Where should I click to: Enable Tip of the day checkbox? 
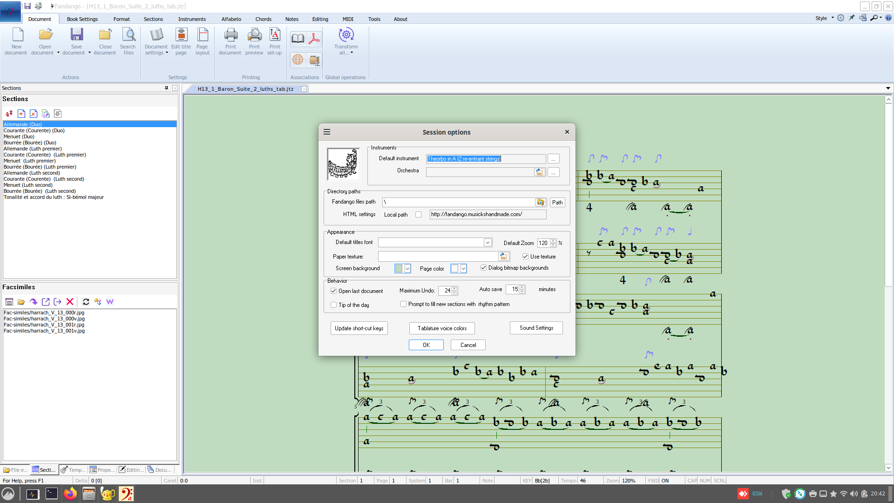[x=334, y=305]
